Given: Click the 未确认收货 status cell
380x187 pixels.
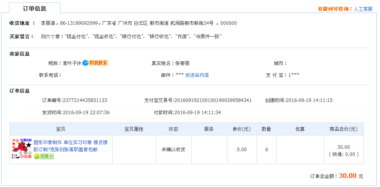Looking at the screenshot, I should pyautogui.click(x=174, y=150).
